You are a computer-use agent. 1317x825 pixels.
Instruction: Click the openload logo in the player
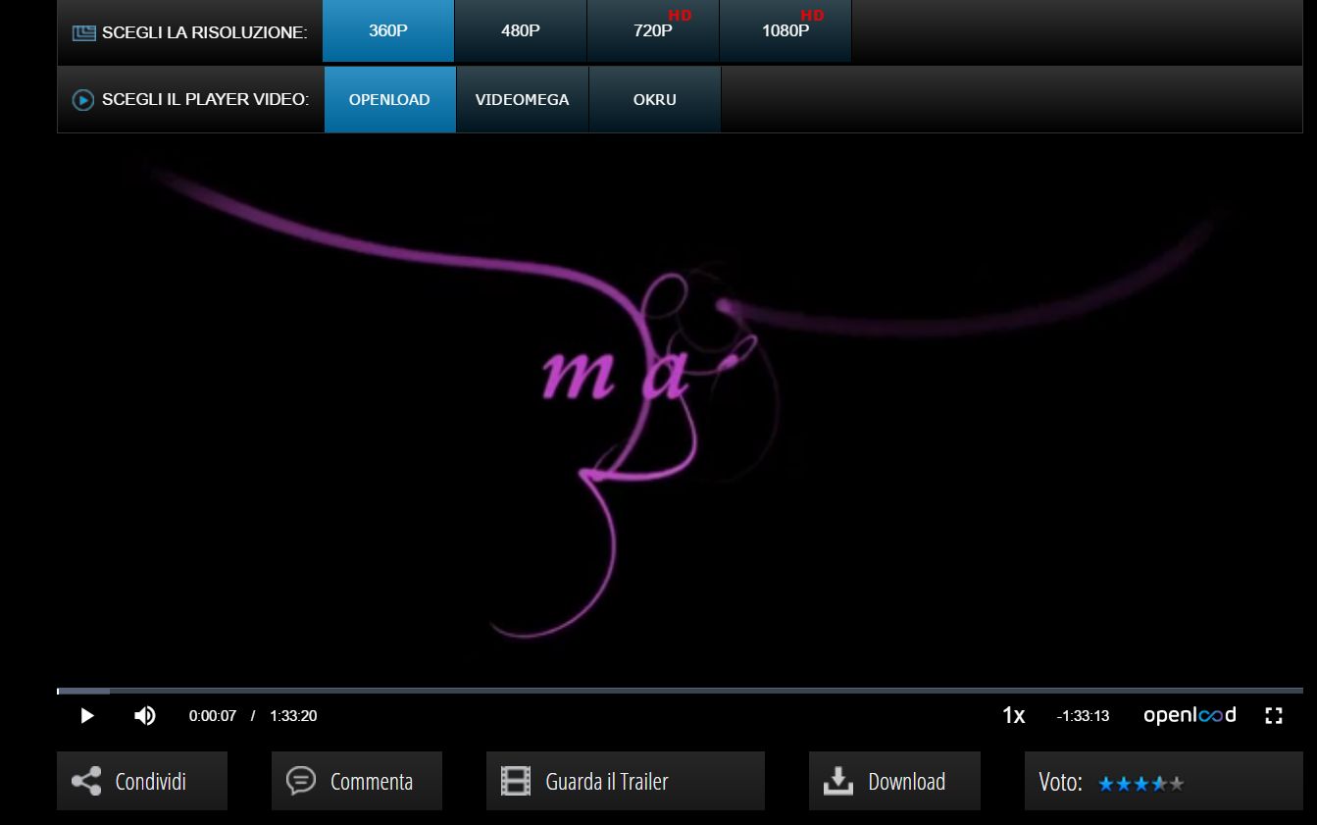(1189, 715)
